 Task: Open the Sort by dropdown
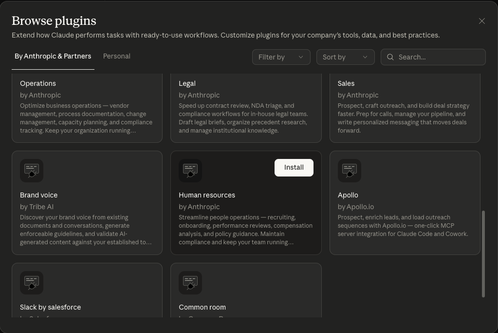[345, 57]
